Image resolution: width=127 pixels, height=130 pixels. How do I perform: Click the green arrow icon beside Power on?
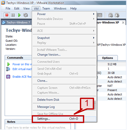point(9,64)
